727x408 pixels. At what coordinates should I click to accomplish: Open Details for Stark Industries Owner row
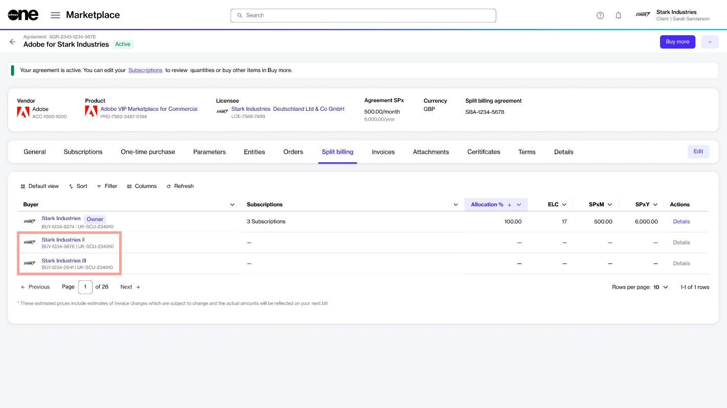click(x=681, y=222)
